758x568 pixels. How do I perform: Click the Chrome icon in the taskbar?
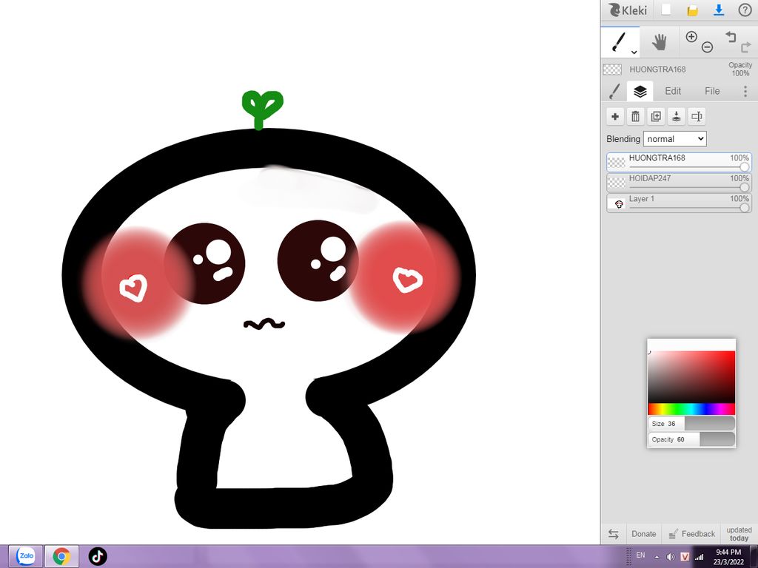click(61, 556)
